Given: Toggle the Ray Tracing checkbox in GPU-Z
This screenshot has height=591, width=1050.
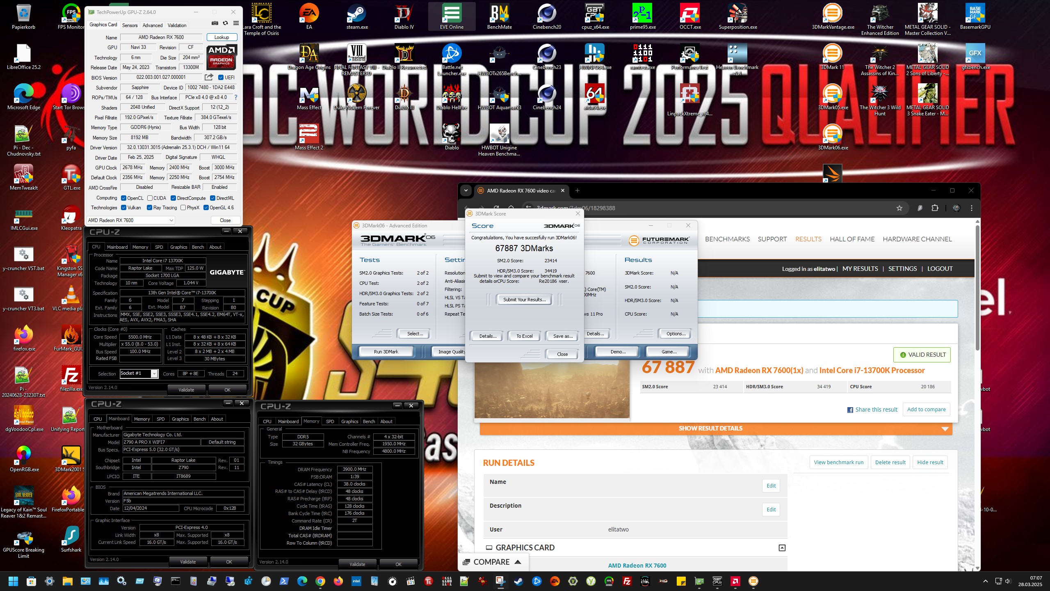Looking at the screenshot, I should tap(149, 208).
